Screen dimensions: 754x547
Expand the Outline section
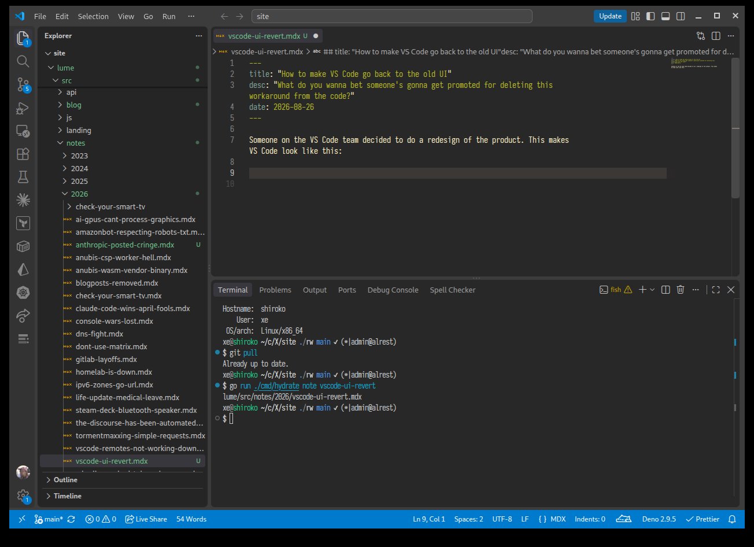[124, 480]
